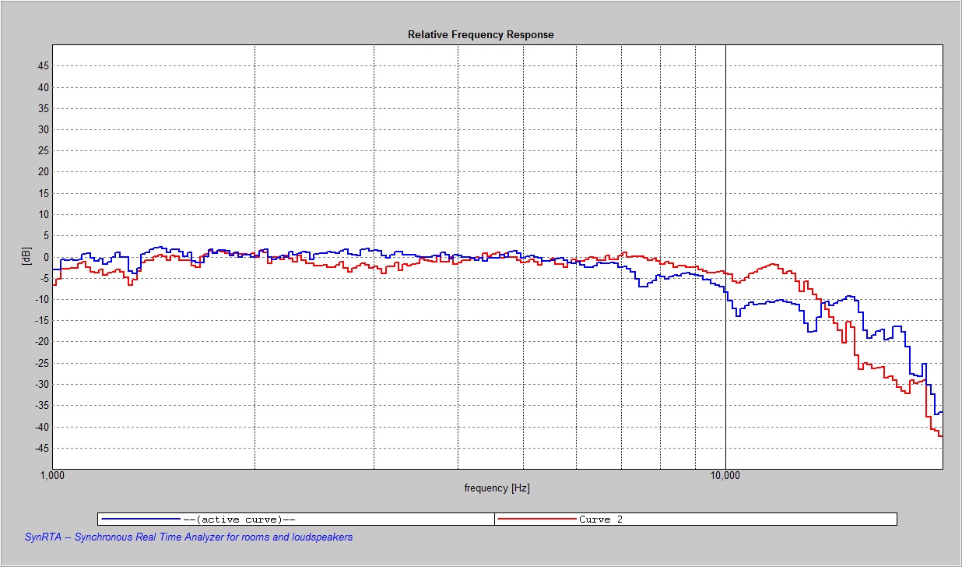The height and width of the screenshot is (567, 962).
Task: Click the '15' positive dB tick label
Action: pyautogui.click(x=44, y=194)
